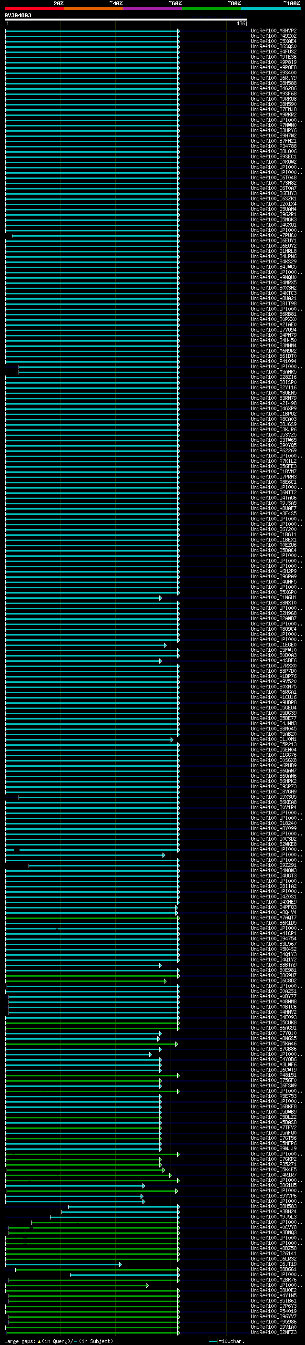
Task: Select hit UniRef100_Q8H588
Action: click(274, 83)
